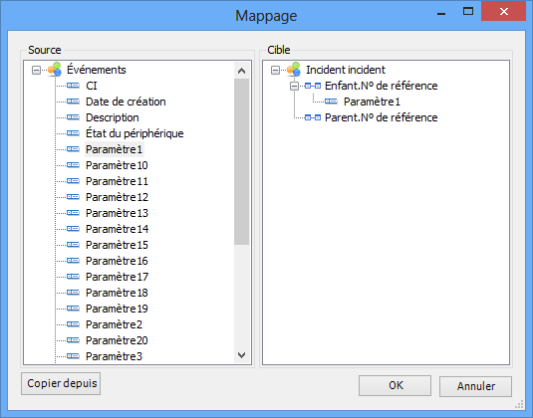
Task: Click the Événements root node icon
Action: click(x=55, y=70)
